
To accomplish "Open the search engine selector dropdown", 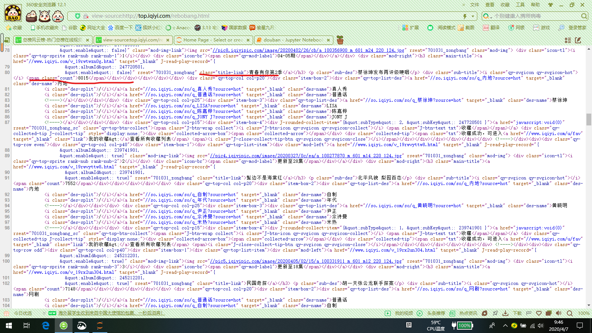I will click(x=488, y=16).
